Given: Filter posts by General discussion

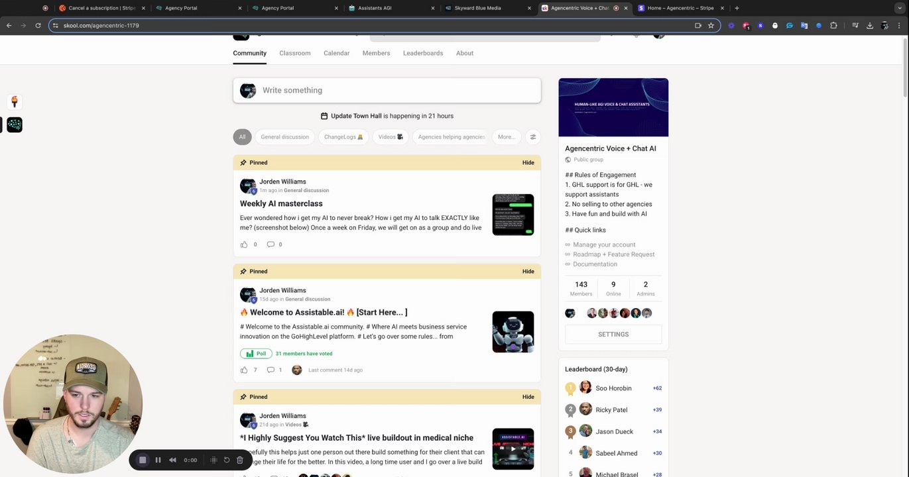Looking at the screenshot, I should click(284, 137).
